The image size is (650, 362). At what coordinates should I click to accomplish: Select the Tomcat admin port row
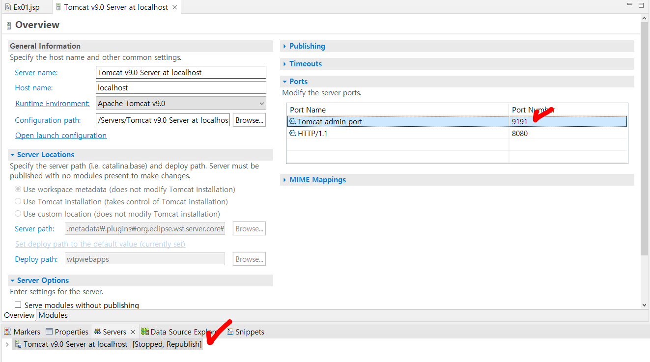[x=457, y=121]
